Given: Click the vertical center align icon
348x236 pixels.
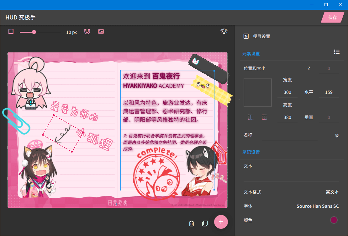Looking at the screenshot, I should [265, 117].
